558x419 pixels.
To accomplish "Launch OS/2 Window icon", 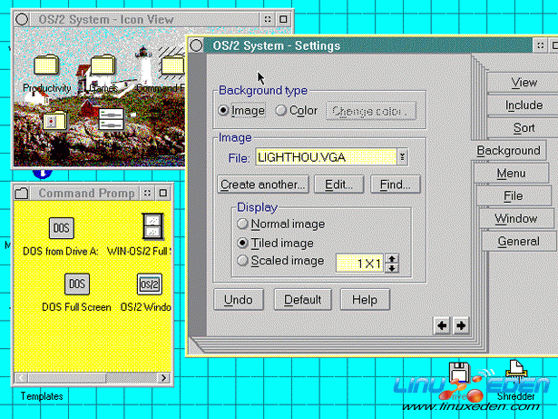I will pyautogui.click(x=150, y=284).
